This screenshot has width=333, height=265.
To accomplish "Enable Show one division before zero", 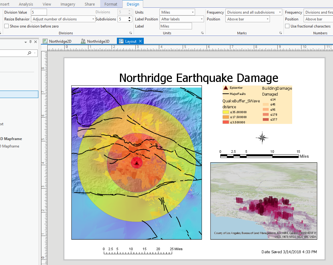I will (6, 26).
